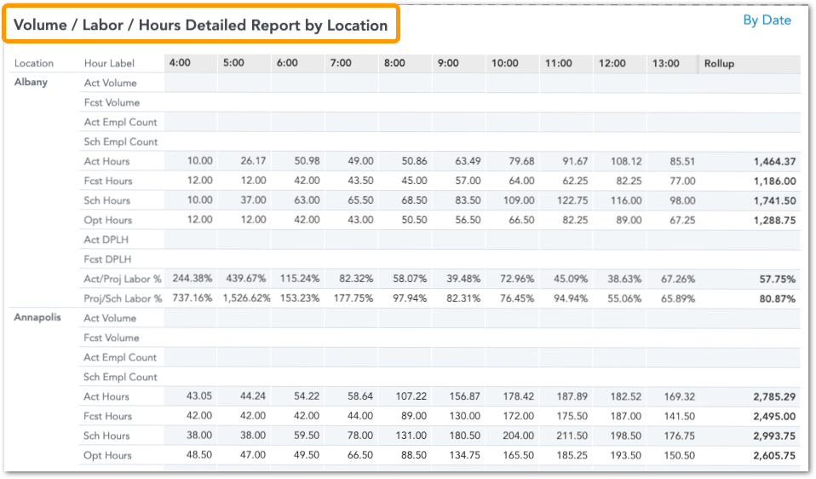Click the report title heading
The width and height of the screenshot is (816, 479).
[x=201, y=26]
